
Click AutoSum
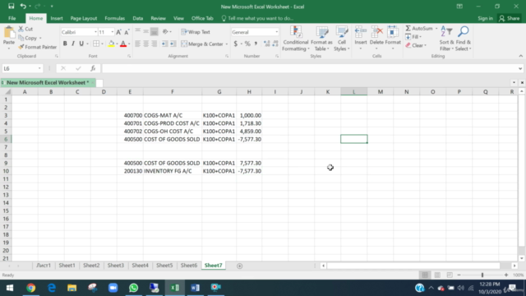pyautogui.click(x=419, y=29)
